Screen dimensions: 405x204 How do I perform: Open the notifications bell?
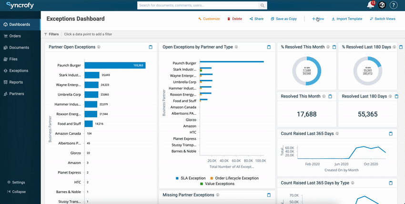point(371,5)
